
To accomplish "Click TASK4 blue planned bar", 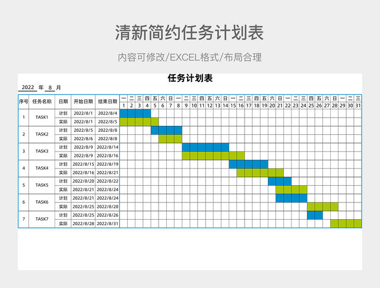I will [x=248, y=164].
